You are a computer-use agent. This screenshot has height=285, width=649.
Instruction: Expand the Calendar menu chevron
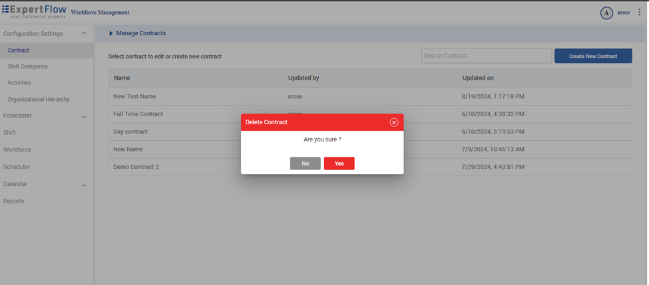click(84, 185)
